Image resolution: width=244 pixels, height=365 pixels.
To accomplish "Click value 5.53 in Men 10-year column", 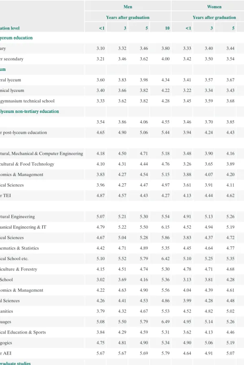I will pyautogui.click(x=165, y=311).
